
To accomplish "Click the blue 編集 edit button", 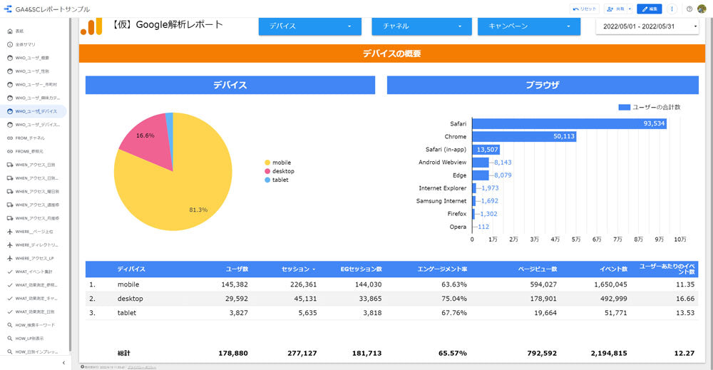I will pyautogui.click(x=649, y=9).
